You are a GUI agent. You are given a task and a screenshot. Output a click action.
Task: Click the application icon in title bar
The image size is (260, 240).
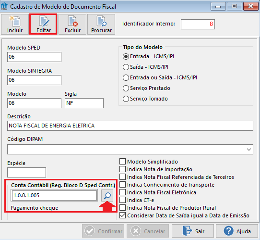click(x=4, y=6)
